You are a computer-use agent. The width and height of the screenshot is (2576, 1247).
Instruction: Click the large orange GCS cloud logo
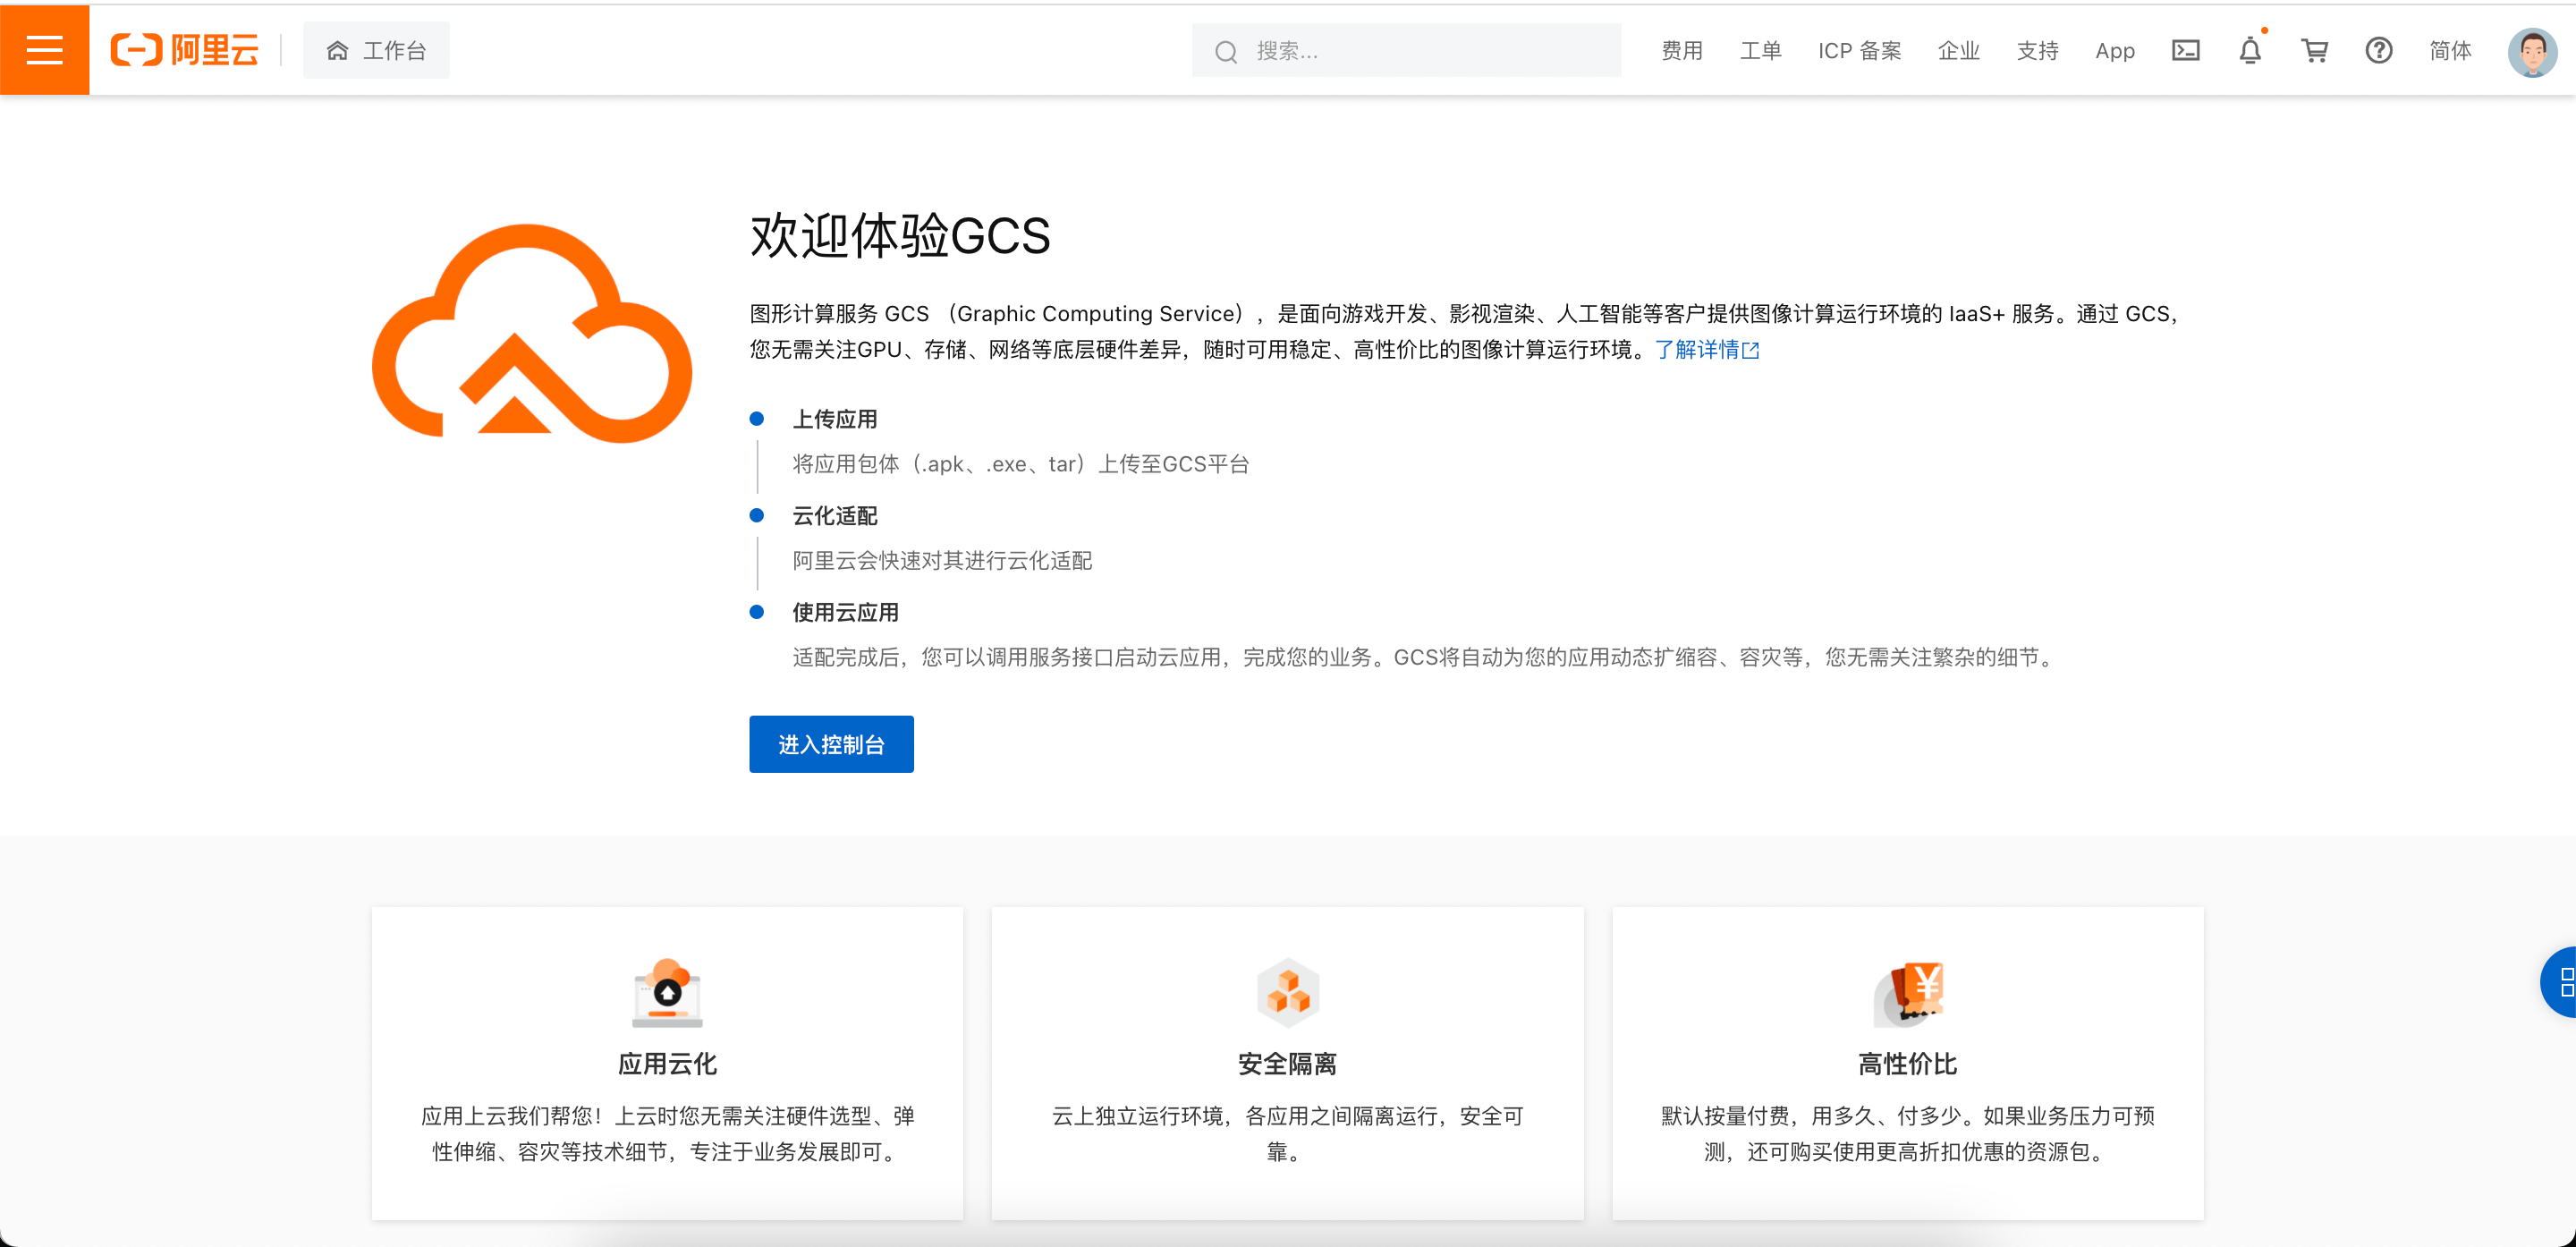coord(531,333)
